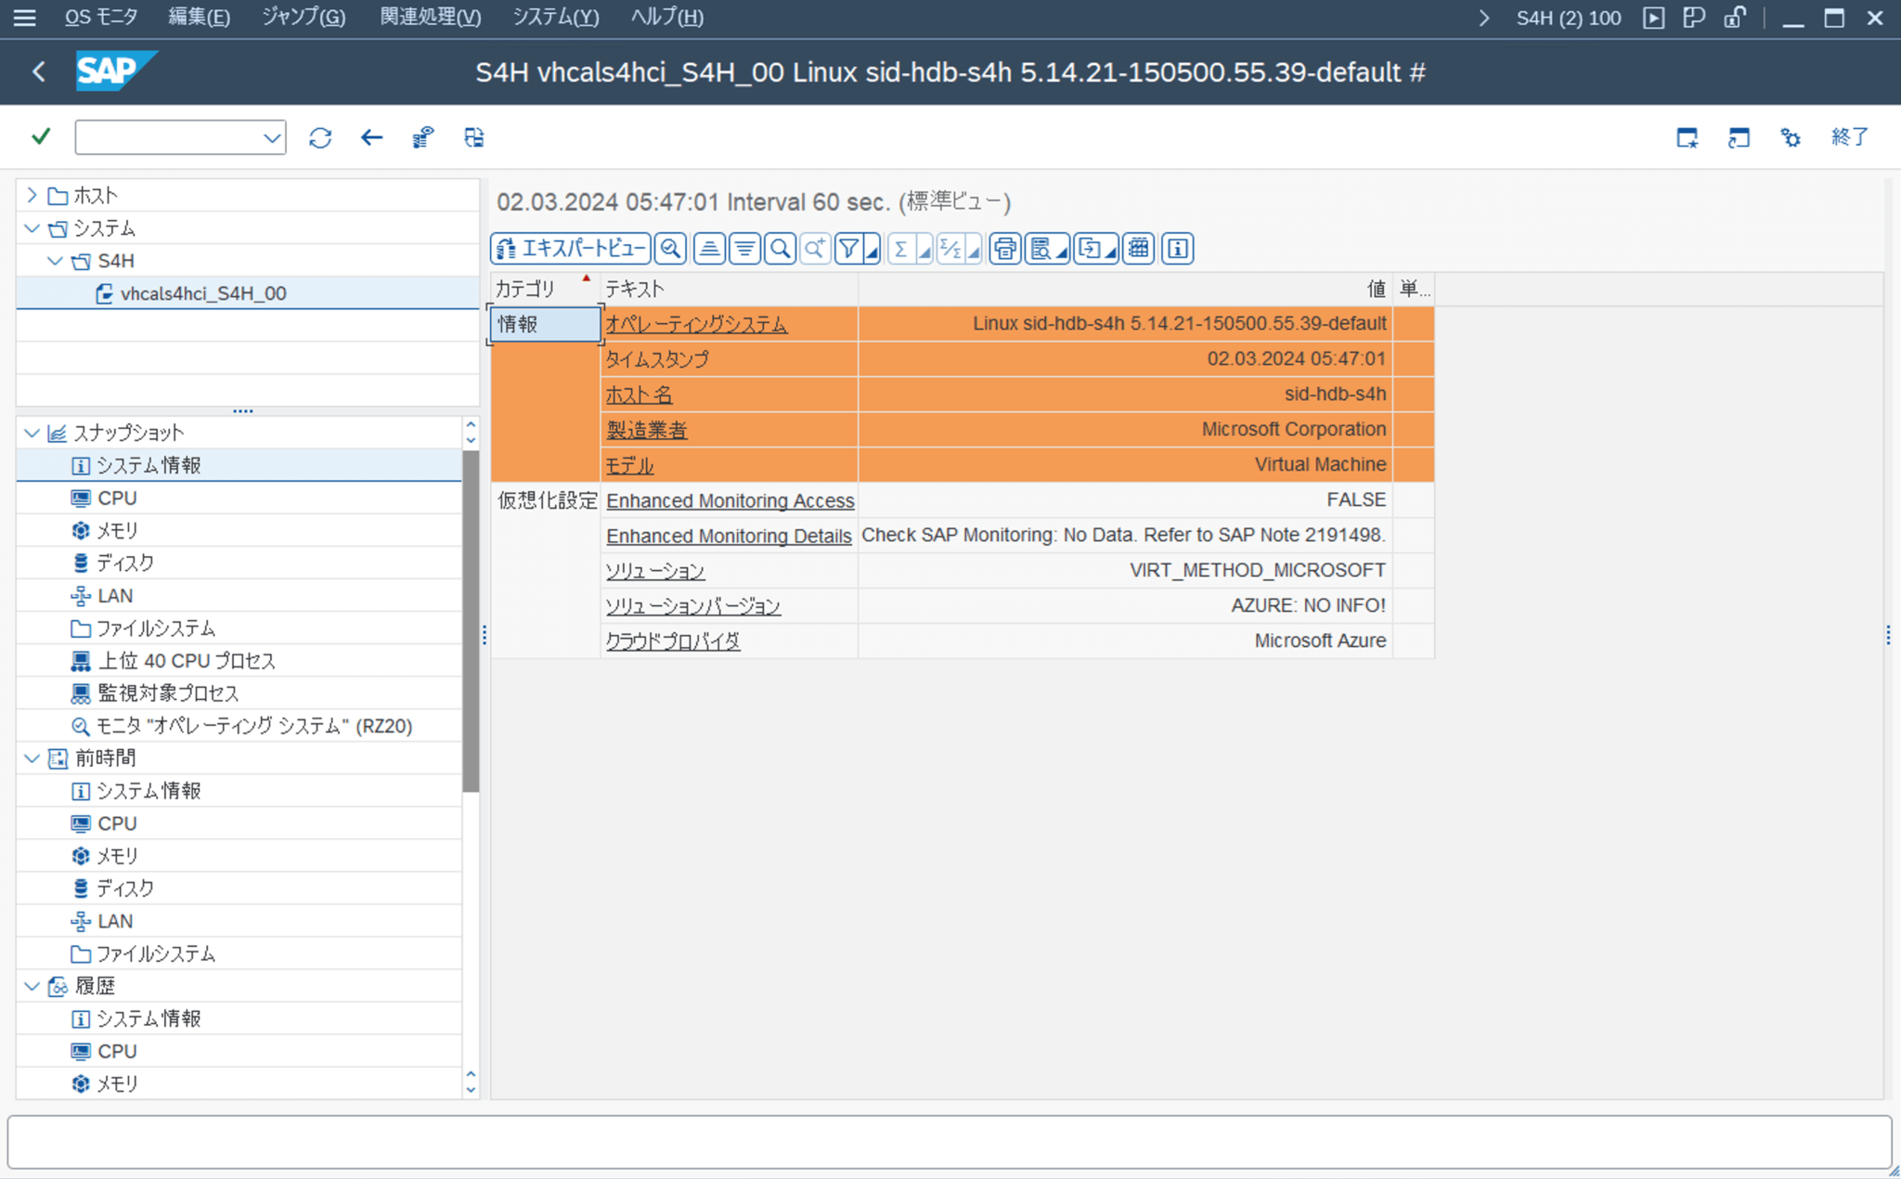
Task: Click the layout grid icon
Action: pos(1138,249)
